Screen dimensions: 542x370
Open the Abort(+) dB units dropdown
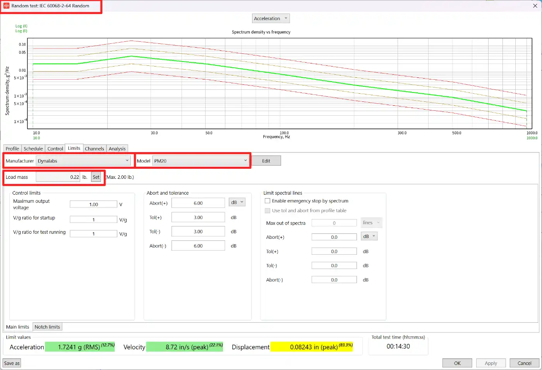click(237, 202)
